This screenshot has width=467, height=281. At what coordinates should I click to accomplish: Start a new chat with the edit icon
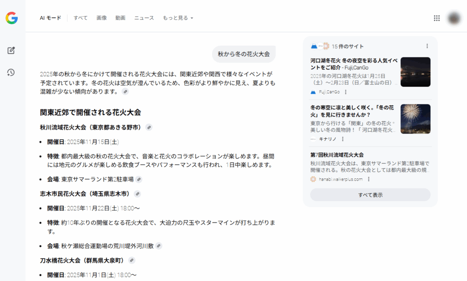11,50
